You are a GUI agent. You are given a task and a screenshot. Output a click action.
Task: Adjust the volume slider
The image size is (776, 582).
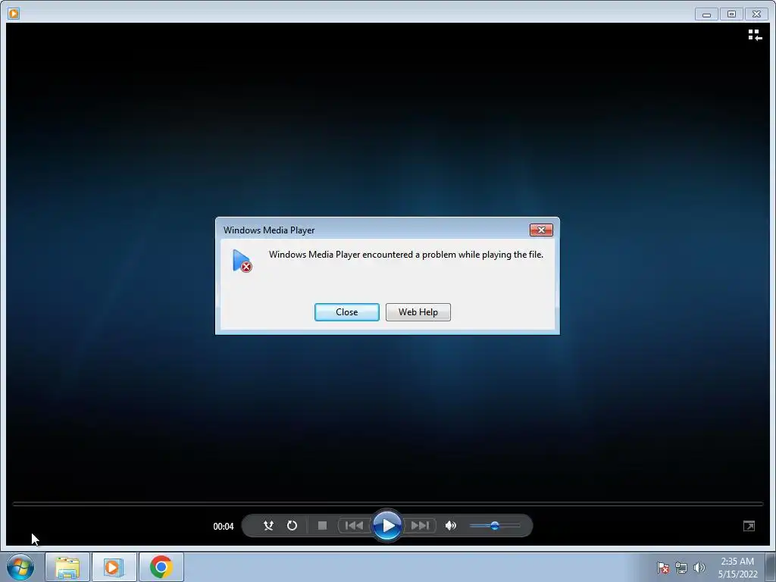tap(495, 526)
